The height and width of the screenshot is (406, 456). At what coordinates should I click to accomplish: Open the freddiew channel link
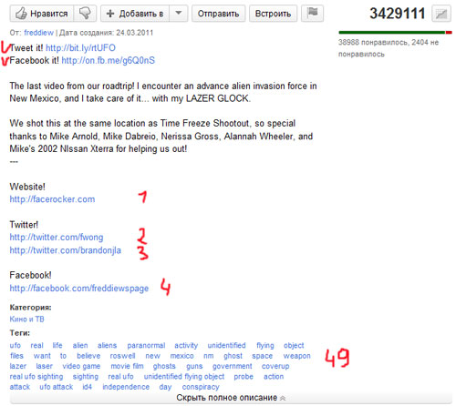38,33
